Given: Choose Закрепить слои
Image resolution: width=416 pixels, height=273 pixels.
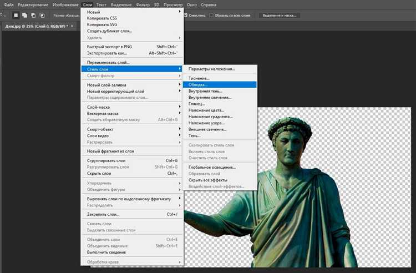Looking at the screenshot, I should point(132,214).
